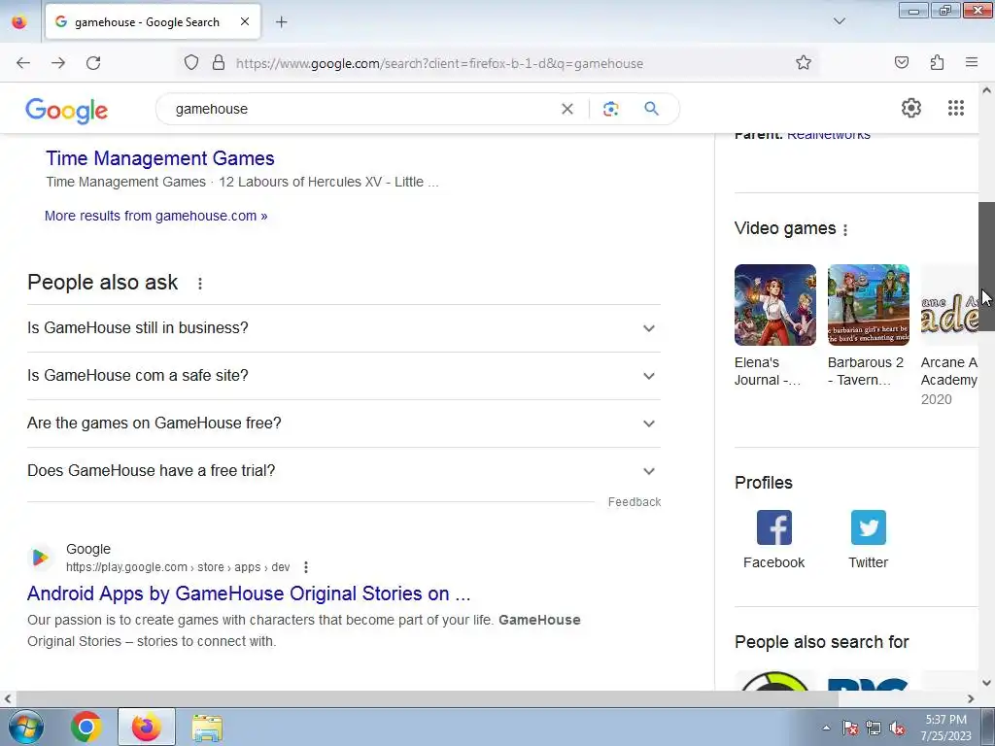
Task: Show hidden system tray icons
Action: (x=826, y=728)
